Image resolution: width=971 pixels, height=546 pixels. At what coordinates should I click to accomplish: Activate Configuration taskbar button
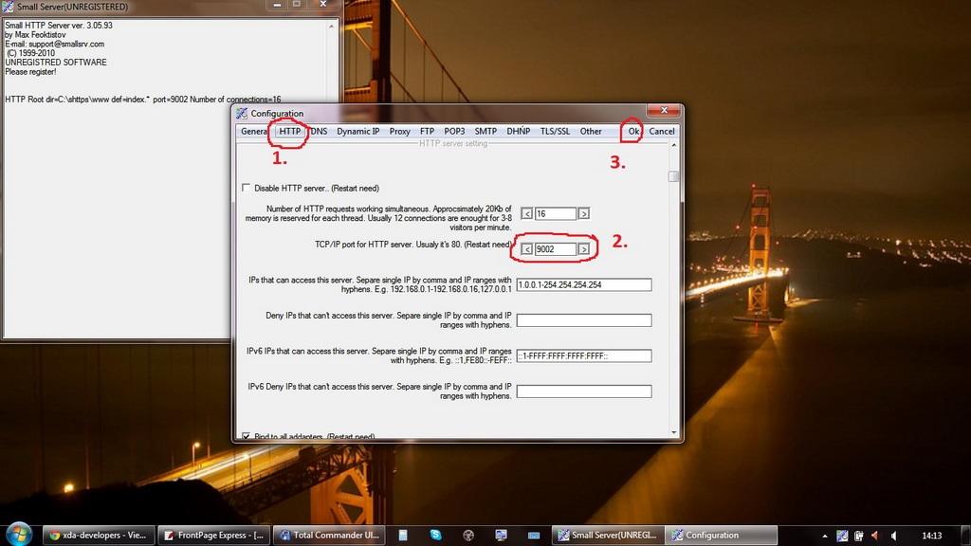point(722,535)
